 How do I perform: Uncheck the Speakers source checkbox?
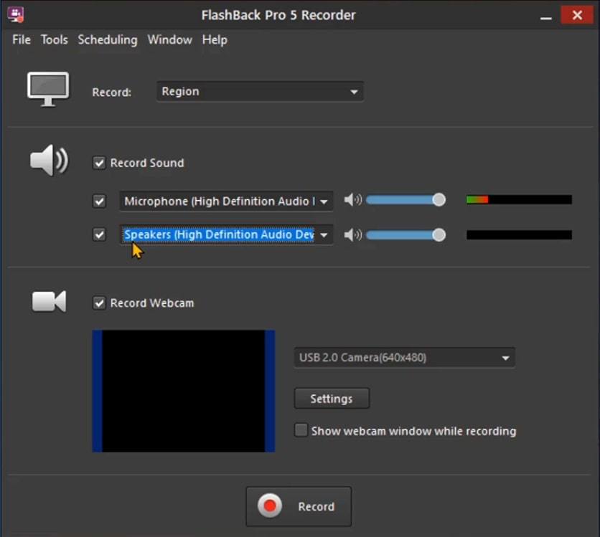coord(99,234)
